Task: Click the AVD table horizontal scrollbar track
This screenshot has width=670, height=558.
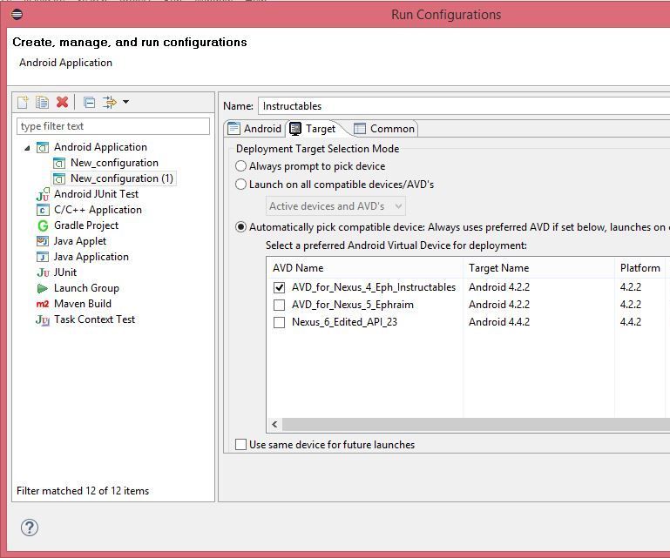Action: pyautogui.click(x=476, y=424)
